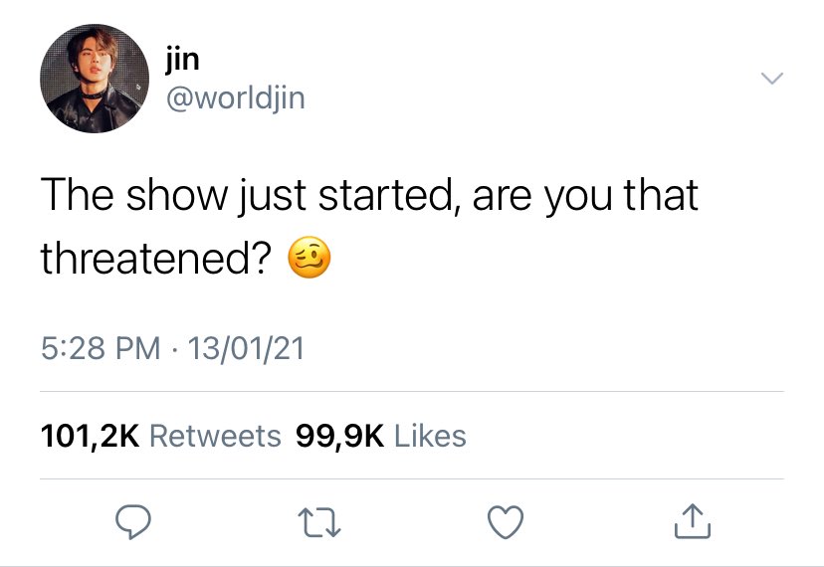View the 99,9K like count
824x567 pixels.
(x=340, y=436)
